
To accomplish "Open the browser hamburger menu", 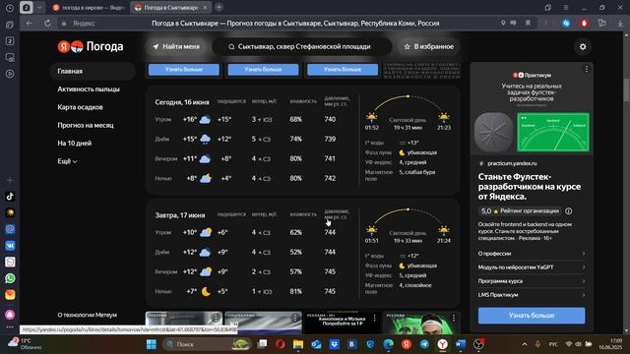I will click(x=566, y=8).
